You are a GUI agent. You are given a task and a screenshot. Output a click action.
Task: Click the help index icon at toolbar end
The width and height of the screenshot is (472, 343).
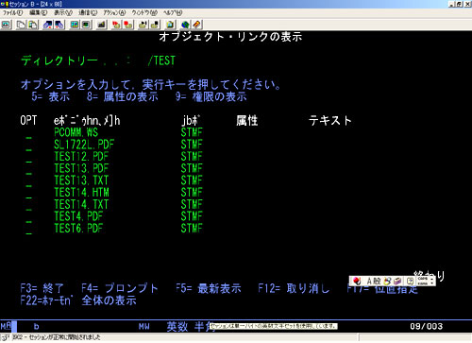coord(196,25)
